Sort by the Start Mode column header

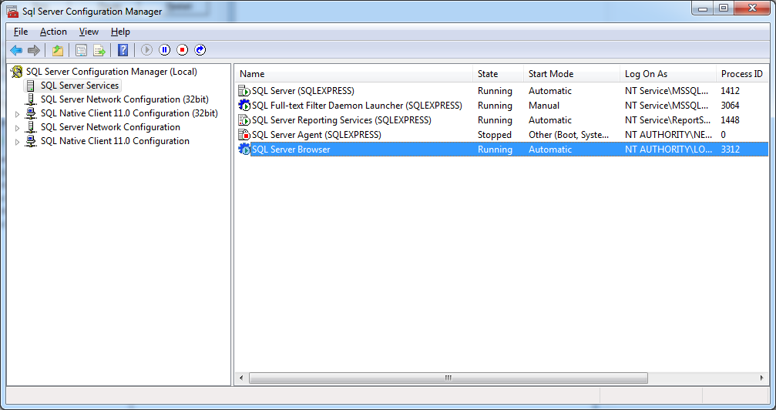[x=571, y=74]
